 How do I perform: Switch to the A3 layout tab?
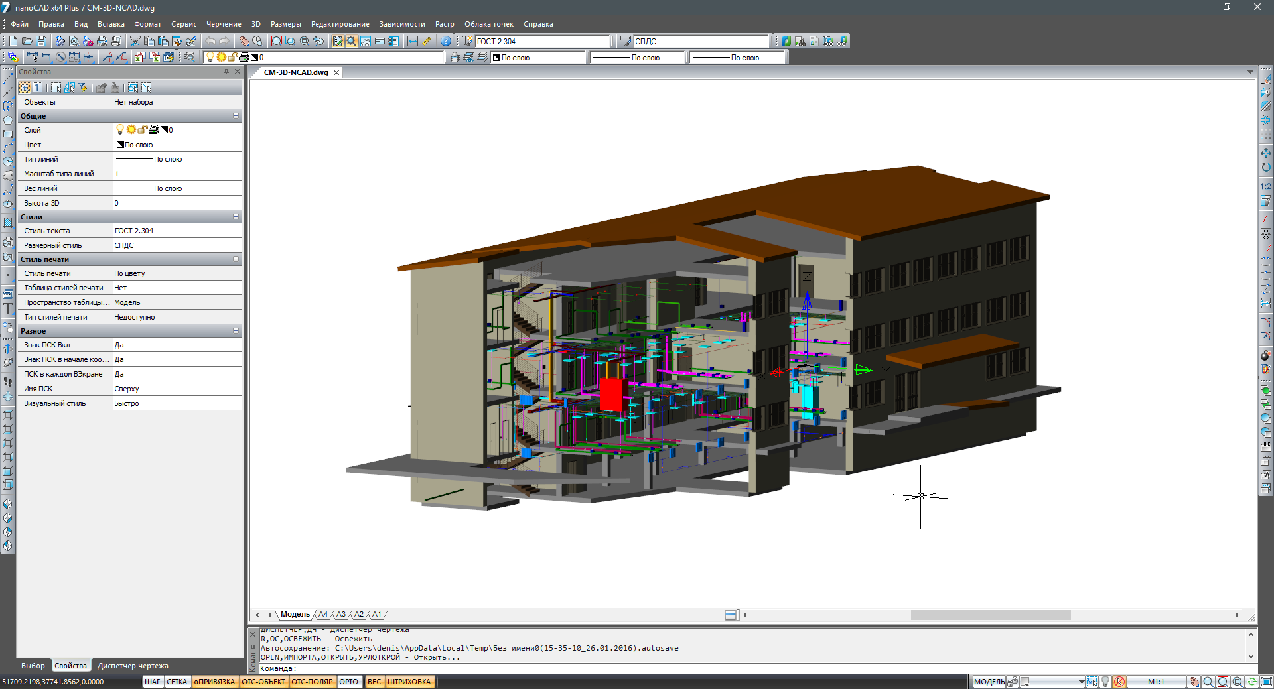click(x=341, y=614)
